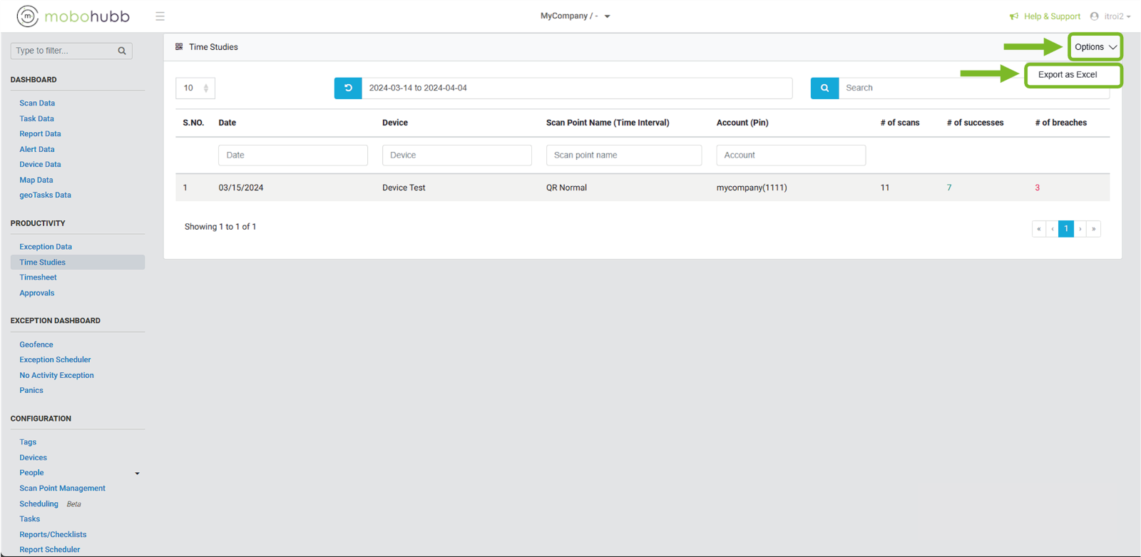Click the Scan point name filter field
The height and width of the screenshot is (557, 1141).
623,155
